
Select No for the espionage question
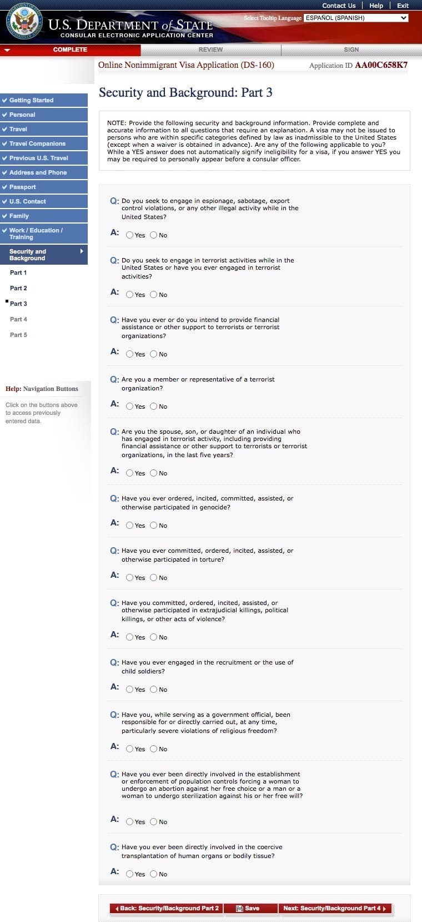click(154, 235)
